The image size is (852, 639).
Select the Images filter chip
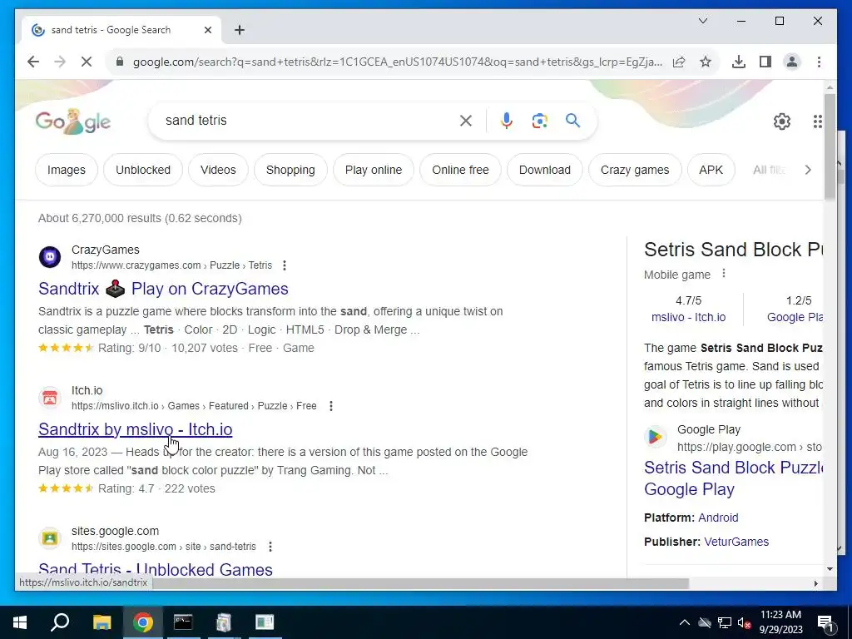[x=67, y=170]
